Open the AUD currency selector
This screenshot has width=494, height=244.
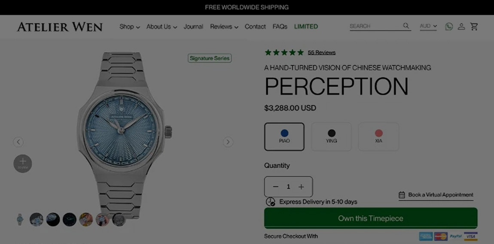428,26
